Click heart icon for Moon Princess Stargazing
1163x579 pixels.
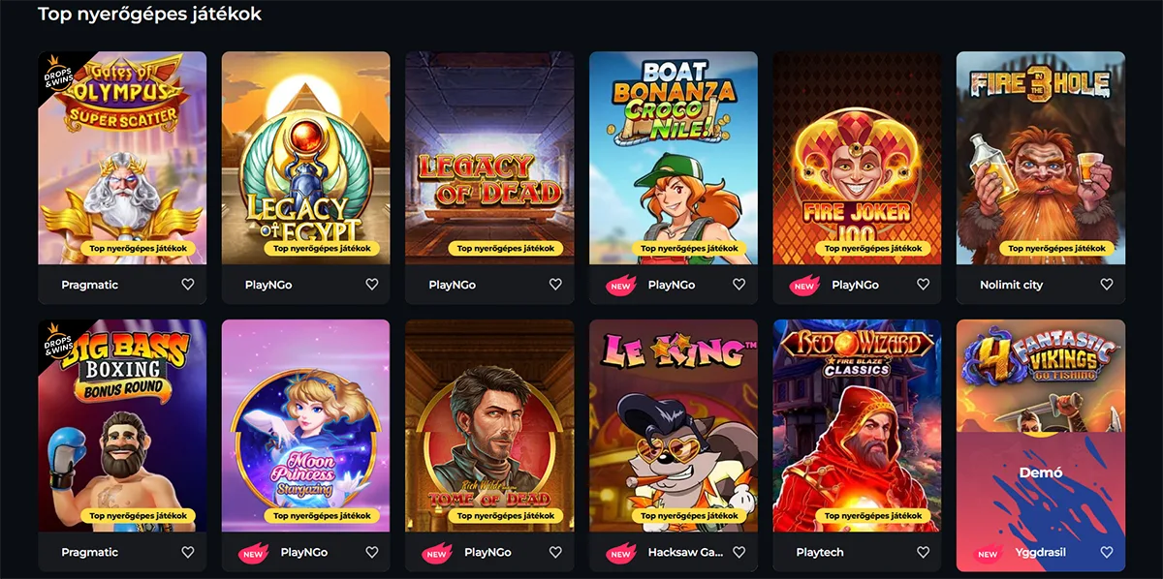pos(371,552)
